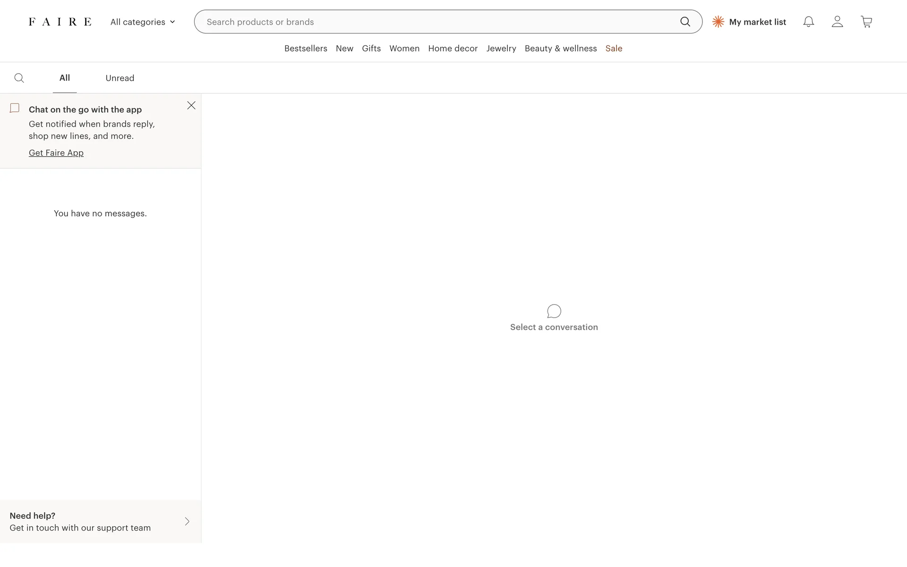Click the search magnifier icon in search bar
The height and width of the screenshot is (567, 907).
(685, 22)
